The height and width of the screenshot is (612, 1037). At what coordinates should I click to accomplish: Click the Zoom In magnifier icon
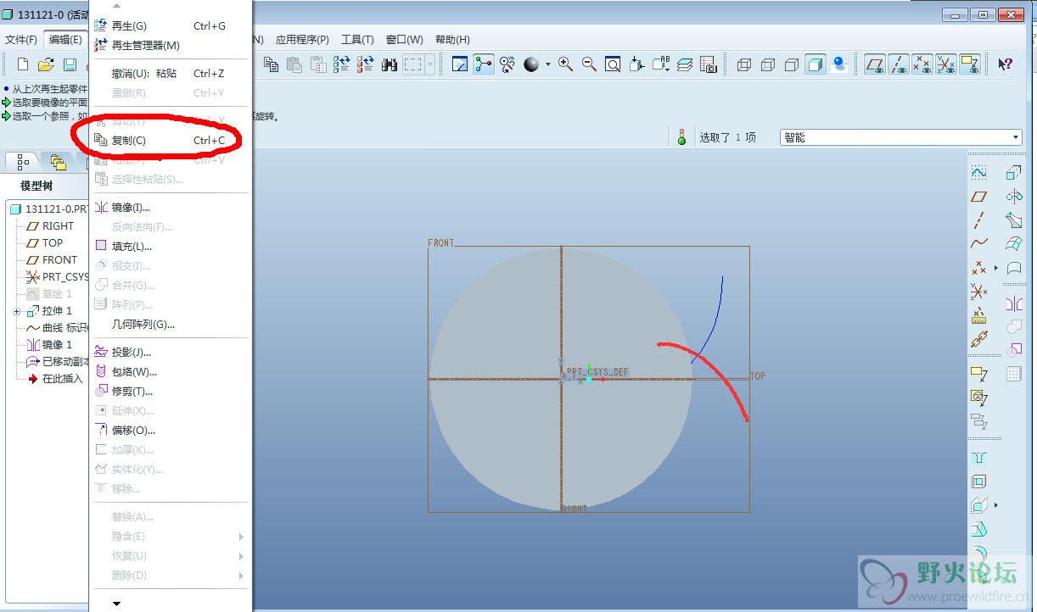(x=566, y=64)
